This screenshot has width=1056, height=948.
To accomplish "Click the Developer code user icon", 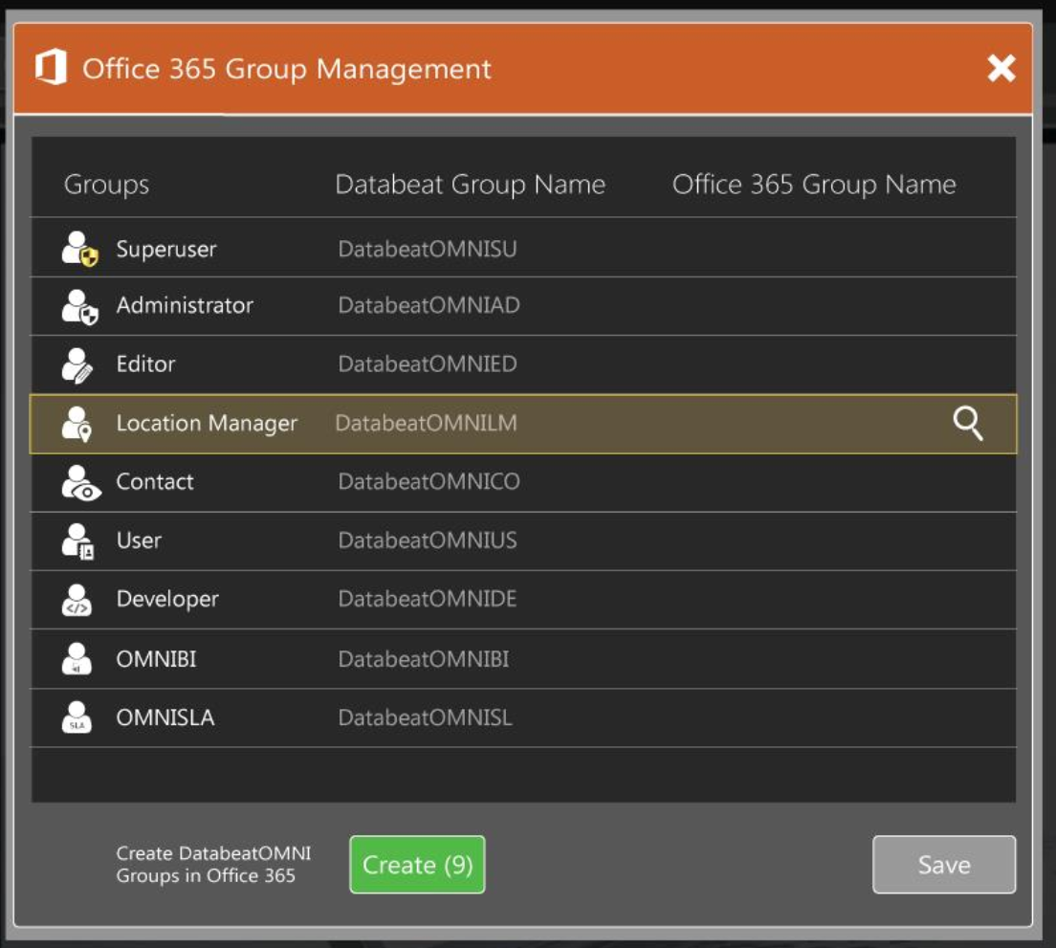I will tap(77, 600).
